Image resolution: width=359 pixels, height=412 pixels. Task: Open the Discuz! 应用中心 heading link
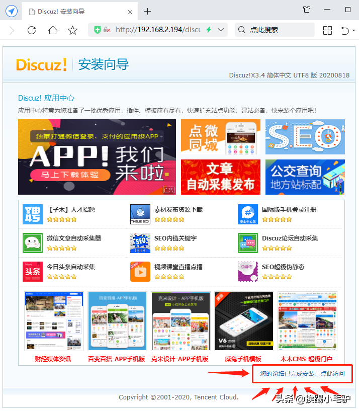click(x=46, y=98)
